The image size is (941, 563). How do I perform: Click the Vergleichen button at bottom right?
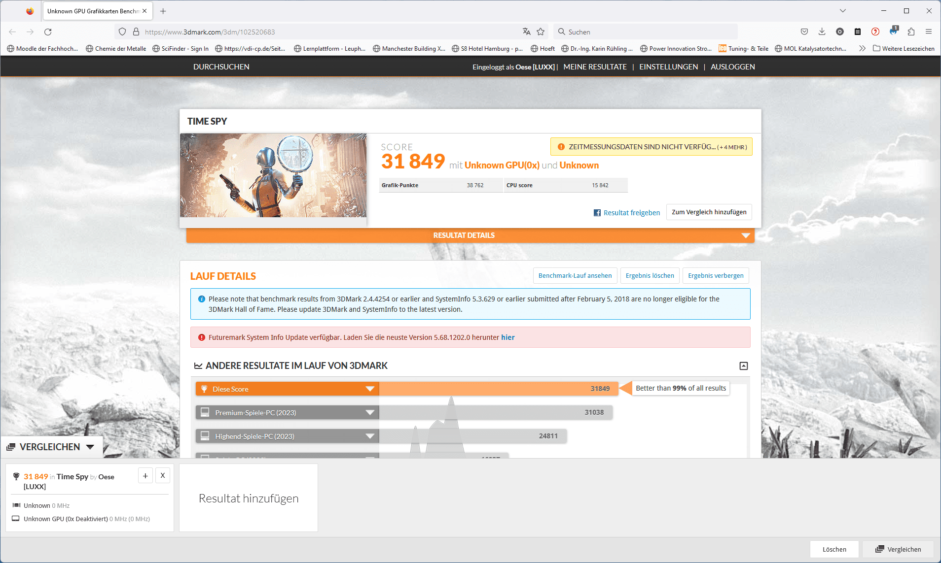click(x=898, y=549)
